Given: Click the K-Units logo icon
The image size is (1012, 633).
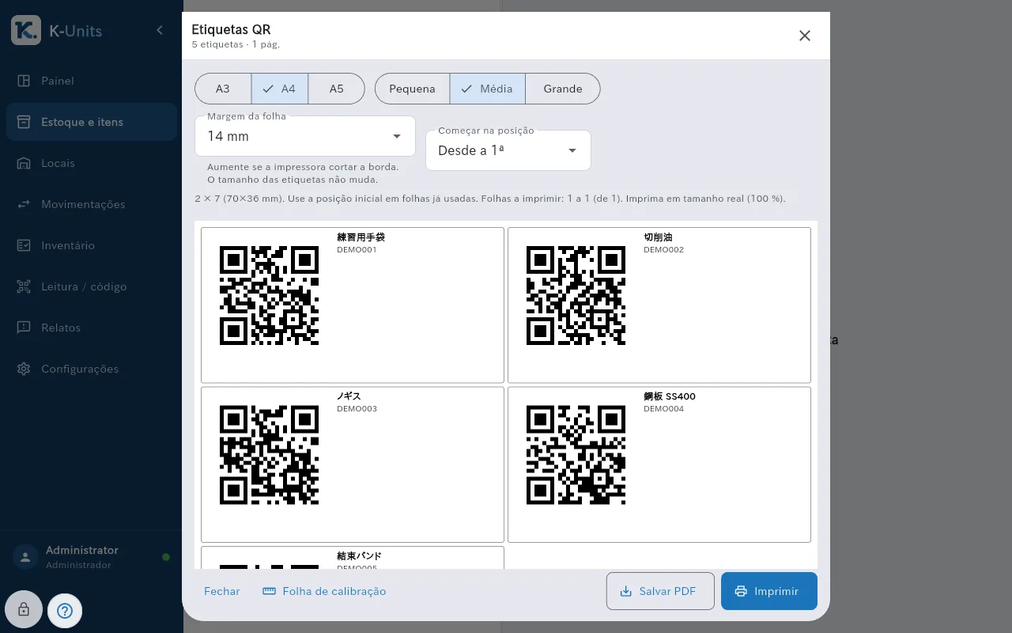Looking at the screenshot, I should [x=26, y=31].
